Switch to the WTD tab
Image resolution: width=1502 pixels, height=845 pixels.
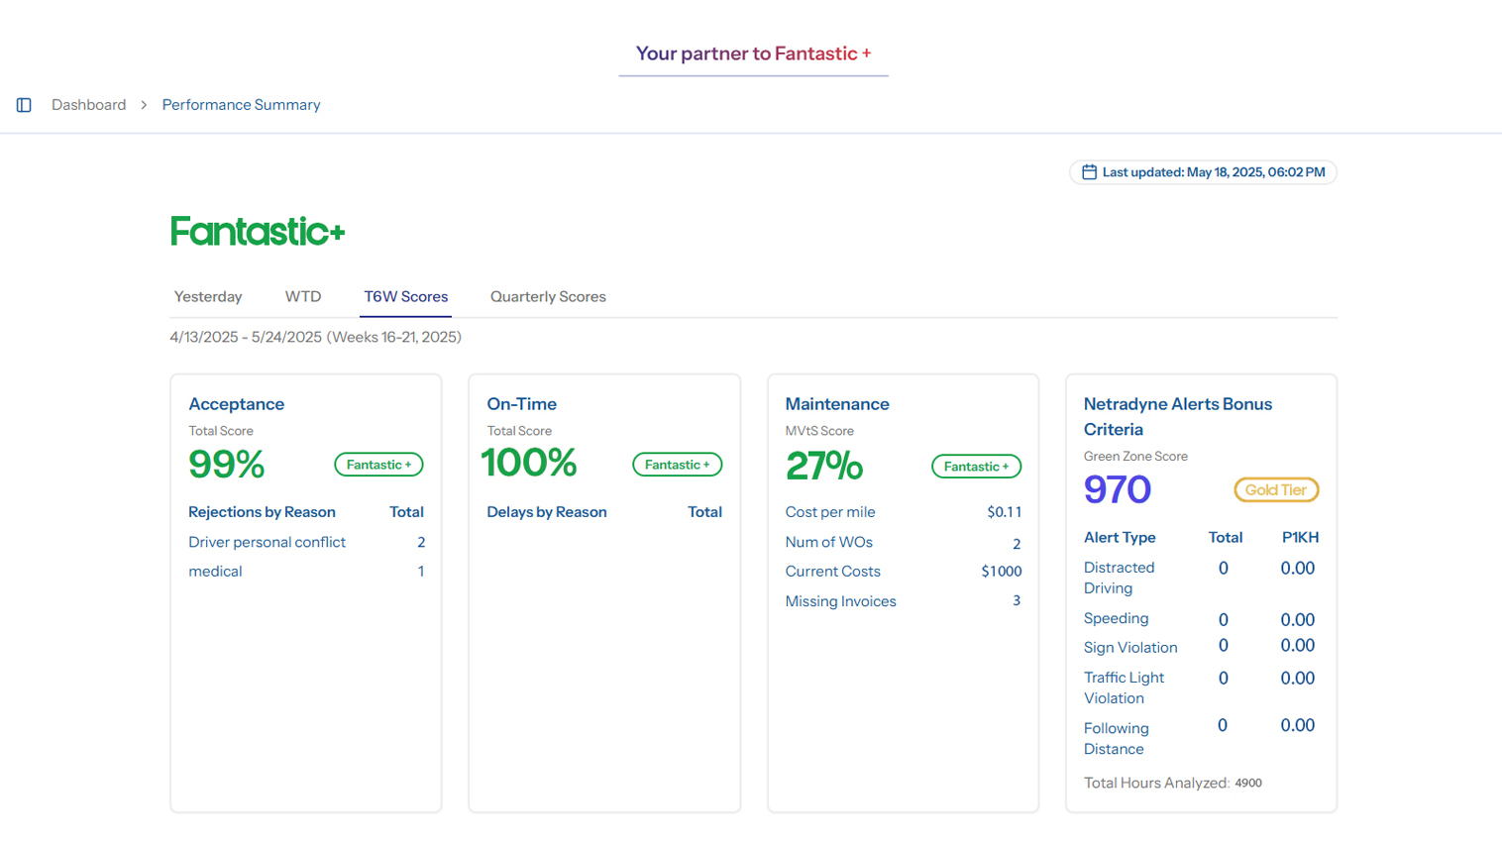(303, 297)
